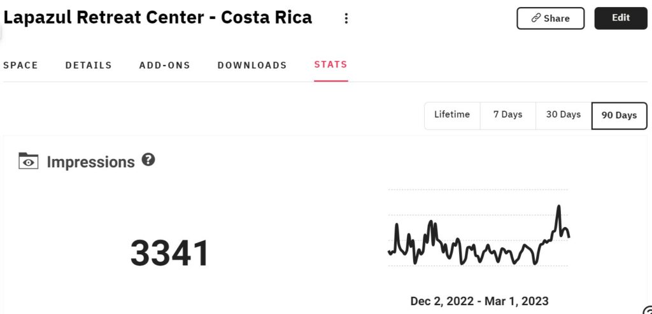Viewport: 652px width, 314px height.
Task: Open the Downloads tab
Action: tap(252, 65)
